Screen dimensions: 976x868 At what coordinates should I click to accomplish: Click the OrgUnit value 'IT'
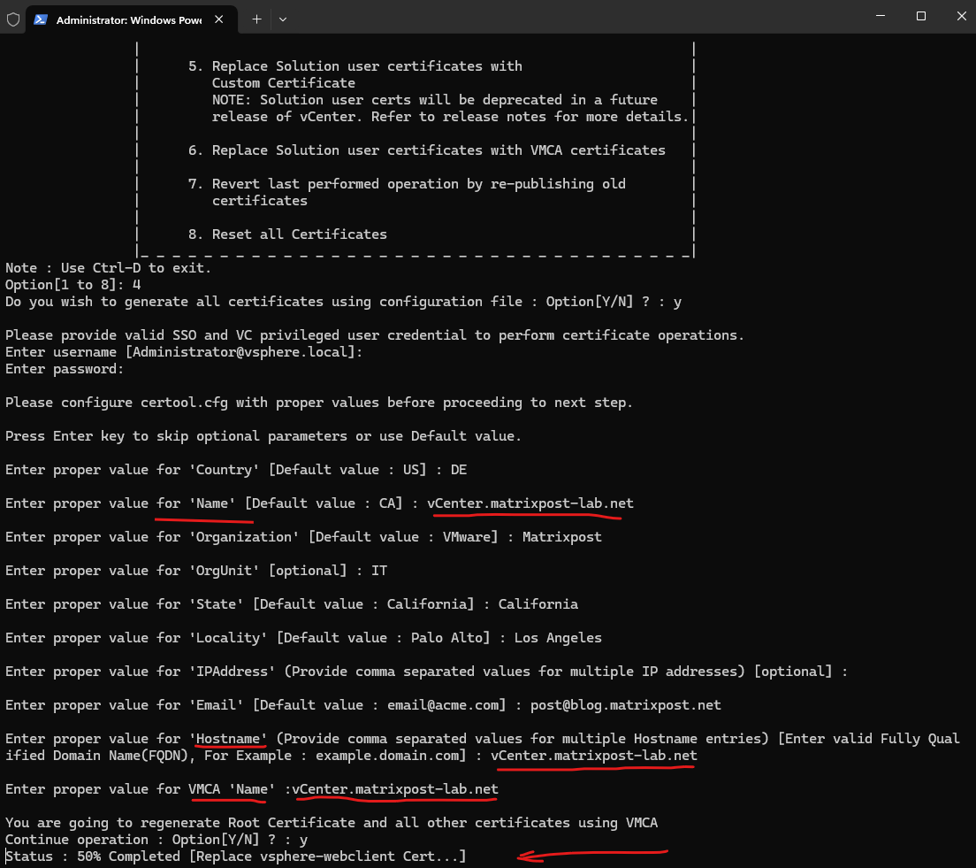379,571
